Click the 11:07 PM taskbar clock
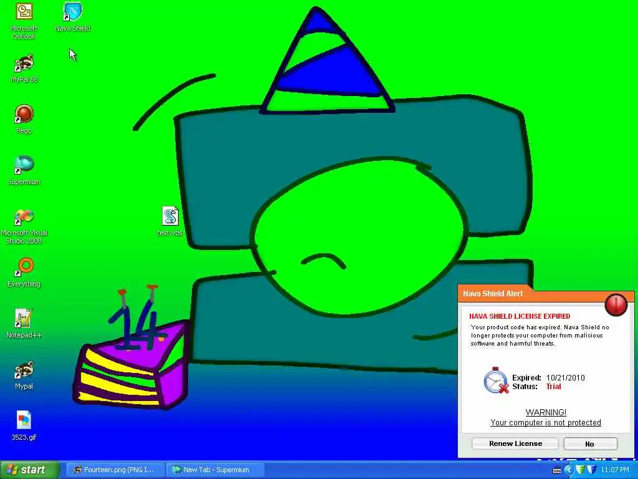The image size is (638, 479). pos(615,470)
